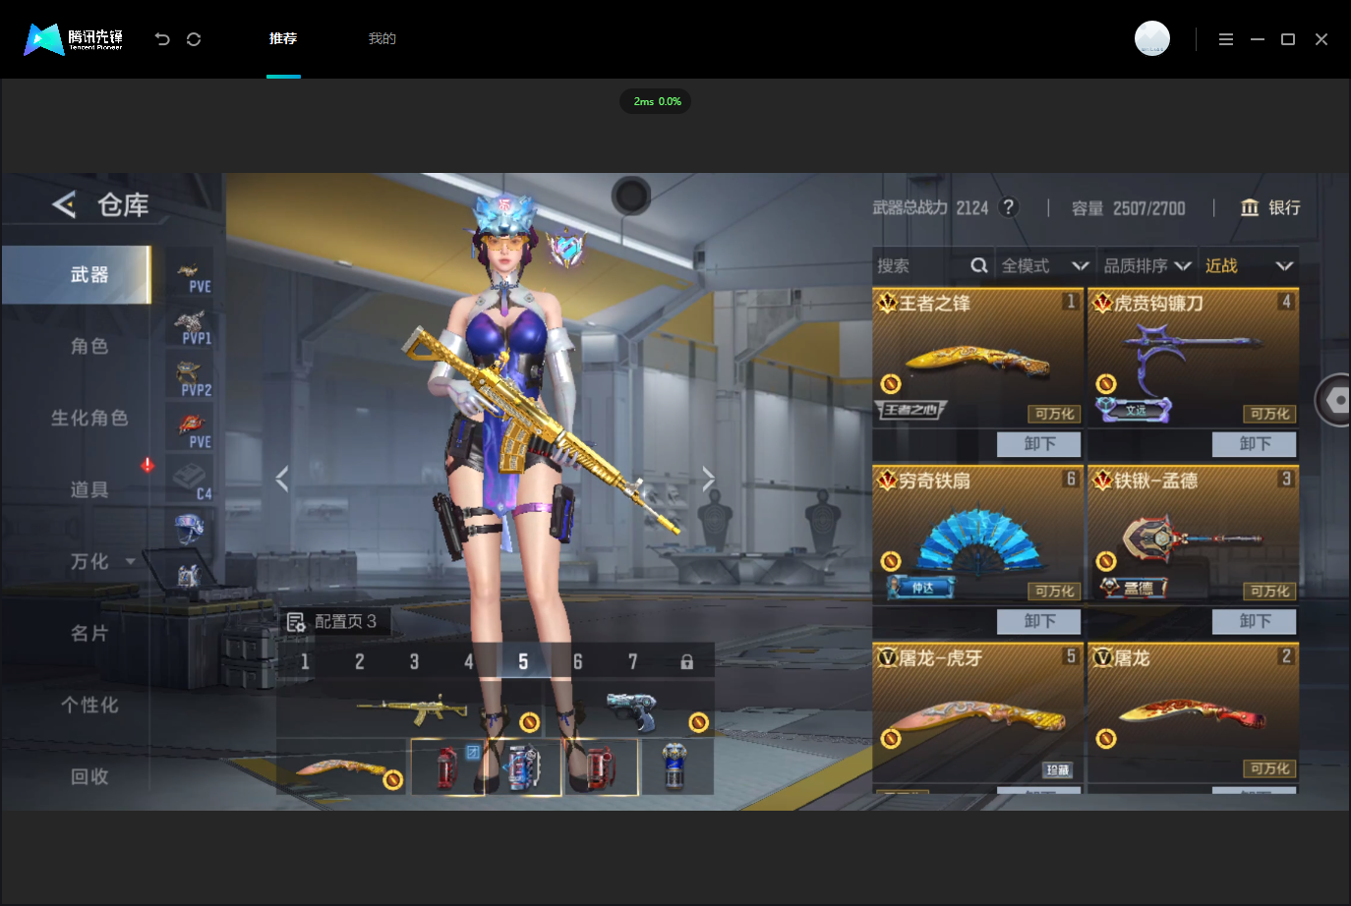Unequip 铁锹-孟德 with 卸下

1255,621
